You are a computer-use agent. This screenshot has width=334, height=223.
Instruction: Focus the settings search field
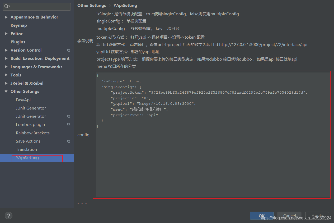37,6
